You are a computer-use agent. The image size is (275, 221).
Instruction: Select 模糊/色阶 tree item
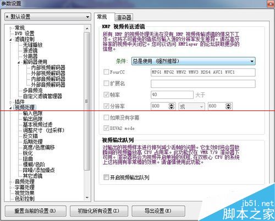coord(34,164)
